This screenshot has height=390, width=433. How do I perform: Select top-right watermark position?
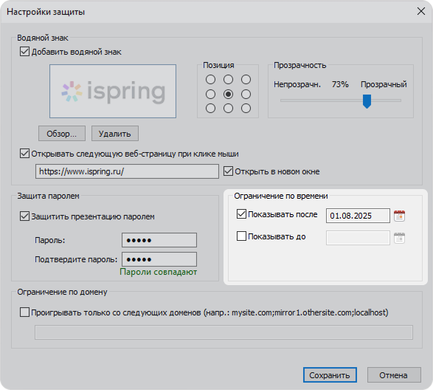(246, 80)
